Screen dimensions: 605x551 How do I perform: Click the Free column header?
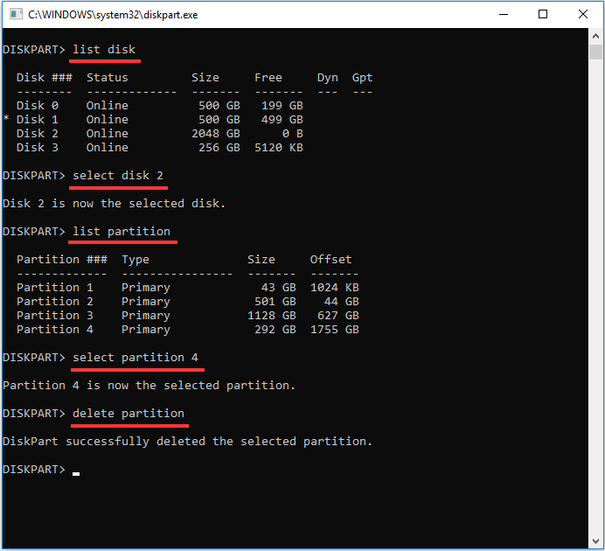pyautogui.click(x=268, y=78)
